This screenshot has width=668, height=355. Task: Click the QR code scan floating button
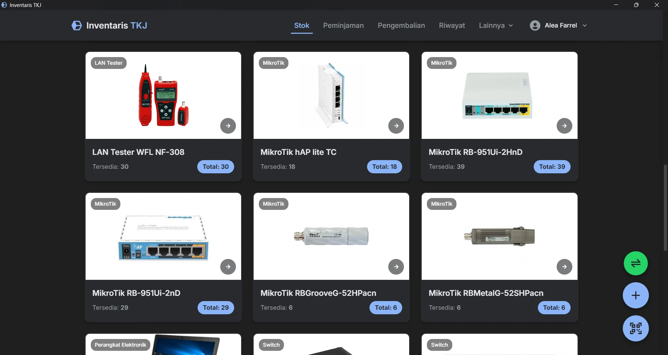click(x=636, y=329)
